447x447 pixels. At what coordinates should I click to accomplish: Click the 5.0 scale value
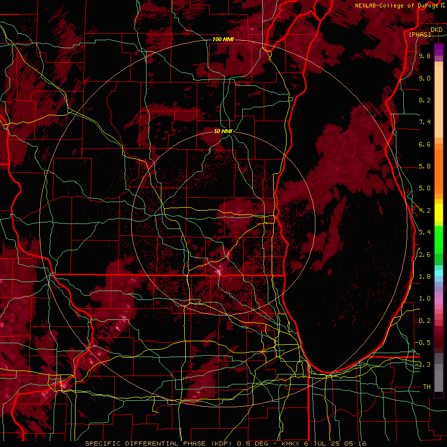click(x=425, y=188)
